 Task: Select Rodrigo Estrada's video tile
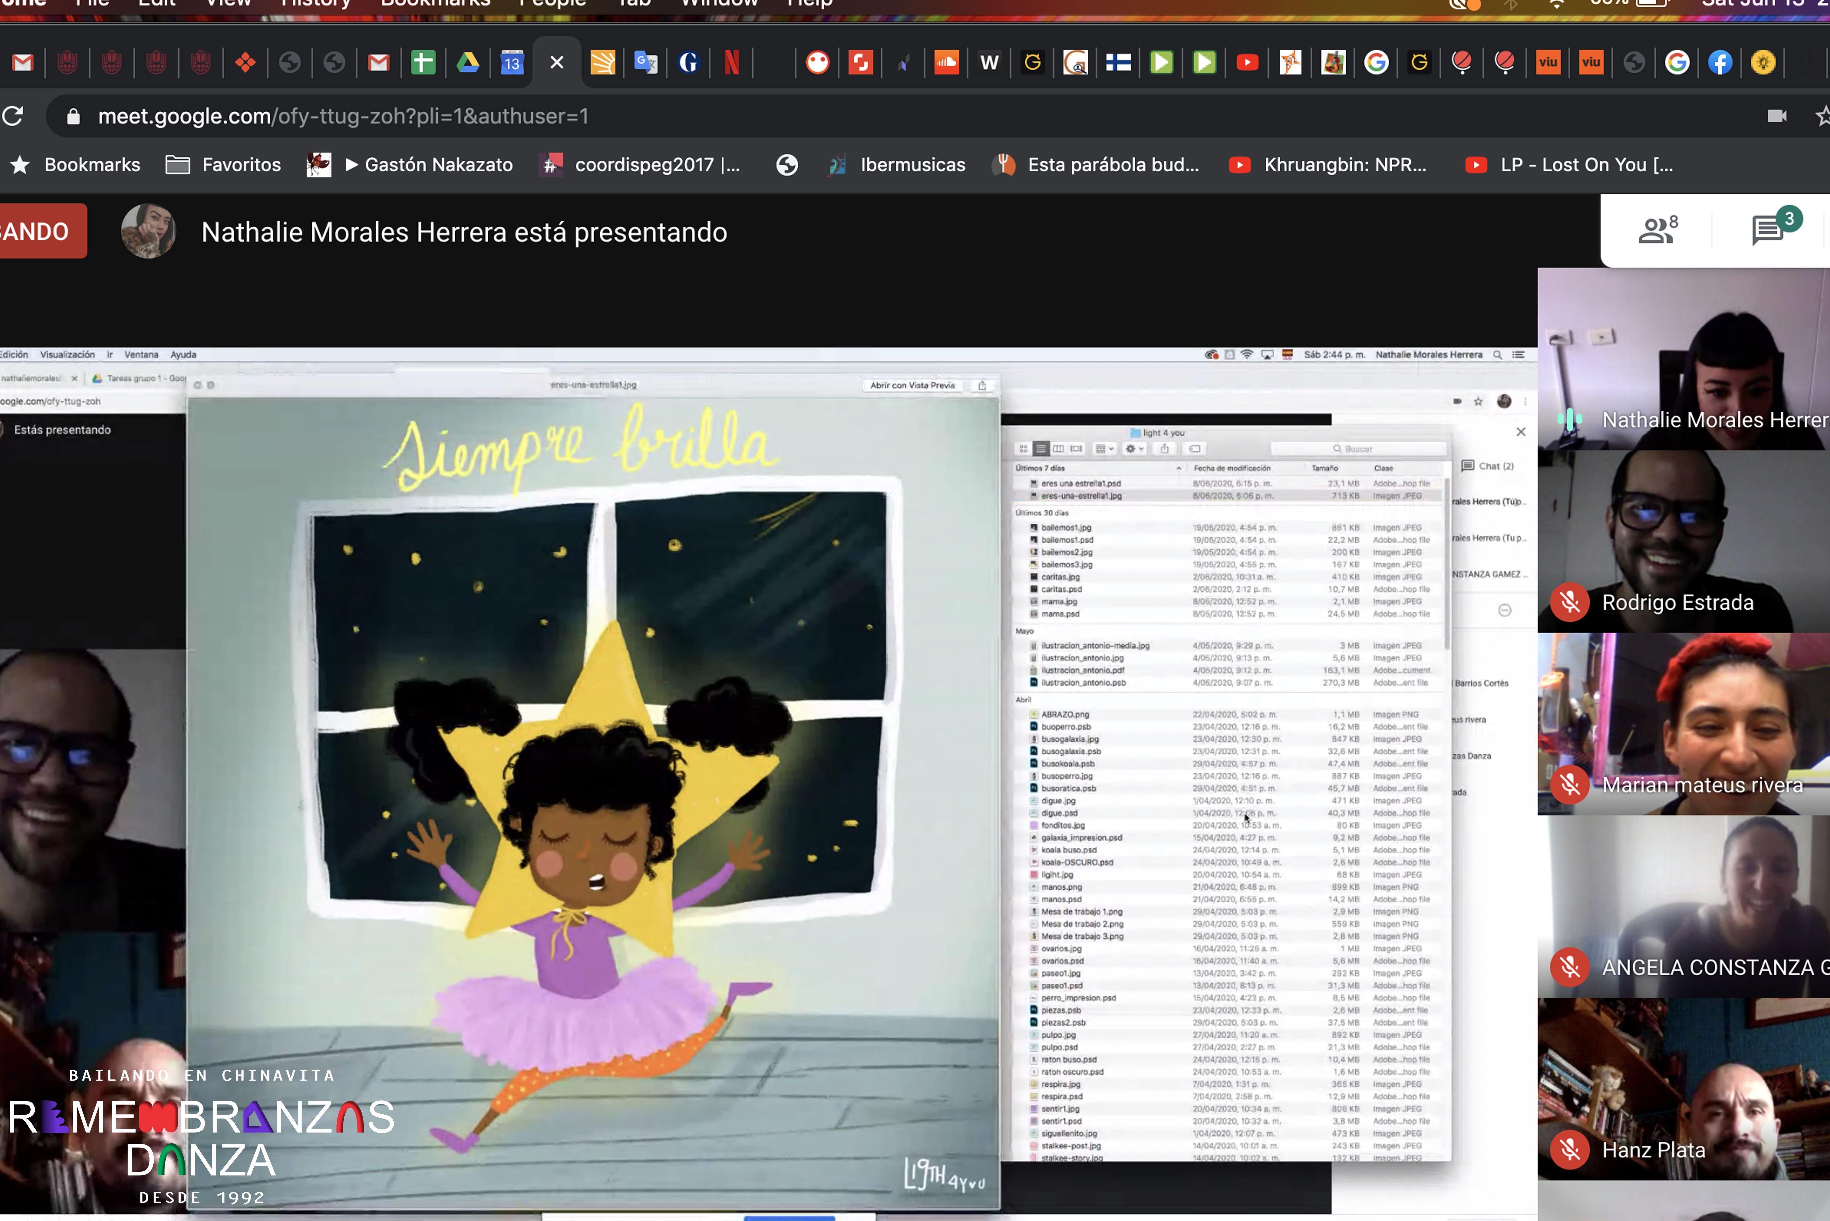coord(1683,541)
